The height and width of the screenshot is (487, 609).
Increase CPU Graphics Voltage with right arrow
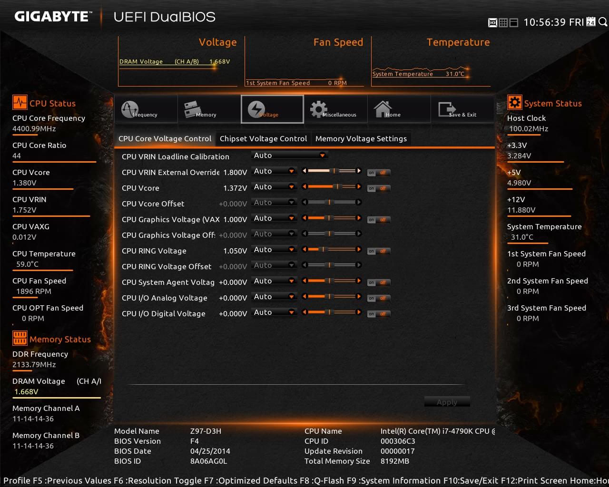coord(359,218)
